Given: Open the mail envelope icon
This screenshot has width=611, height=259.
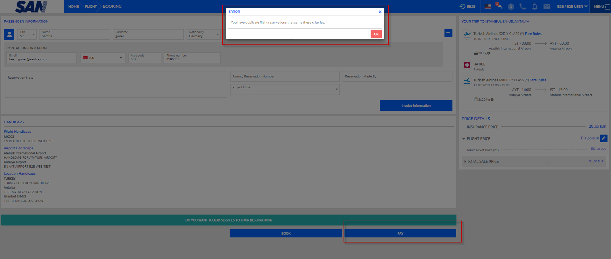Looking at the screenshot, I should [547, 7].
